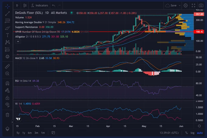Open the candlestick chart style menu
The image size is (207, 138).
pos(25,5)
